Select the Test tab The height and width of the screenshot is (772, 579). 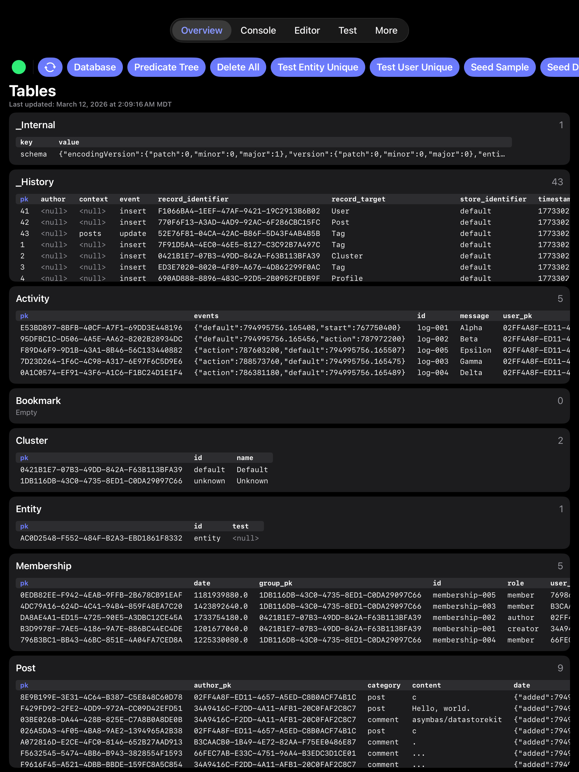348,30
